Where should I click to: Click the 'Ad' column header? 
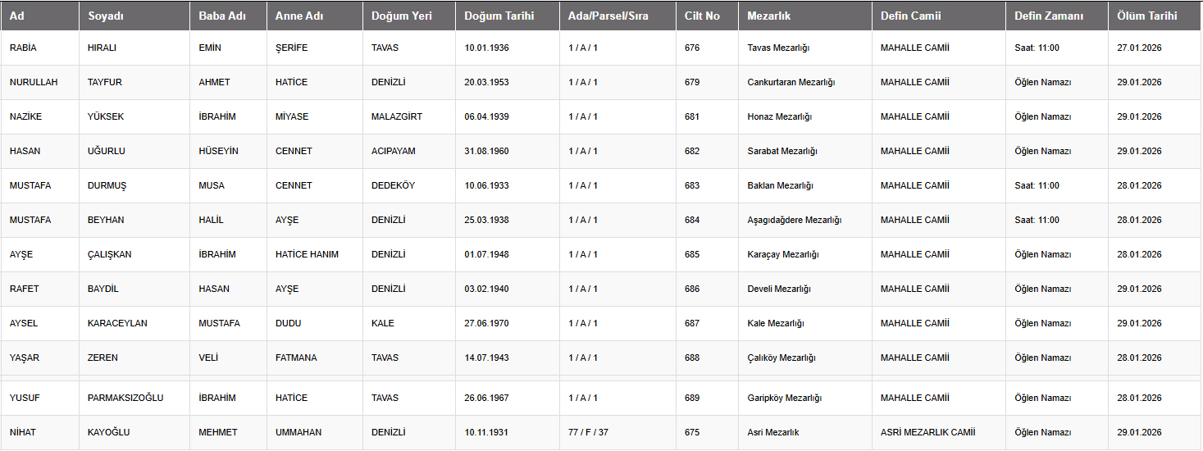coord(17,16)
